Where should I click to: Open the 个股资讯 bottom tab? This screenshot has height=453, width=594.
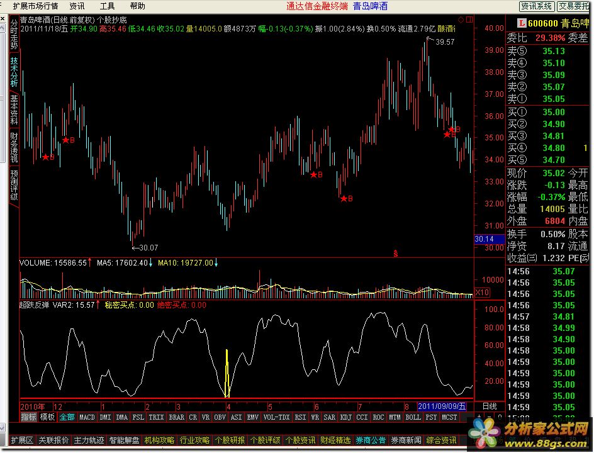click(x=300, y=440)
